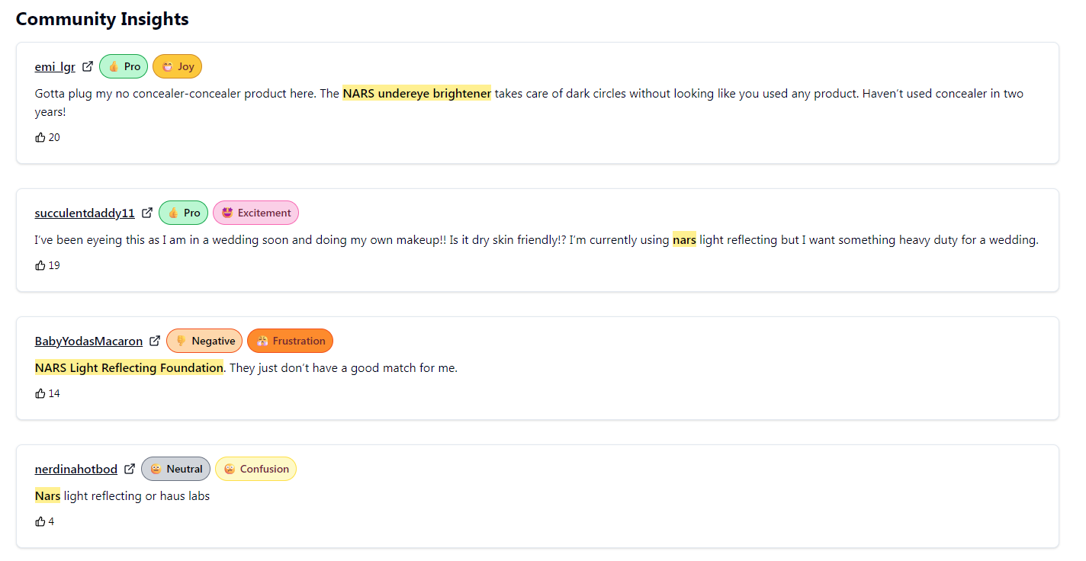Open succulentdaddy11's external link icon
The width and height of the screenshot is (1086, 561).
click(x=147, y=213)
